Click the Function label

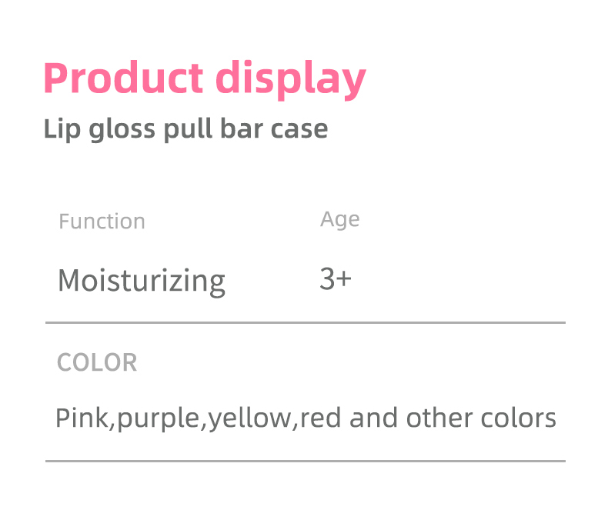coord(102,222)
